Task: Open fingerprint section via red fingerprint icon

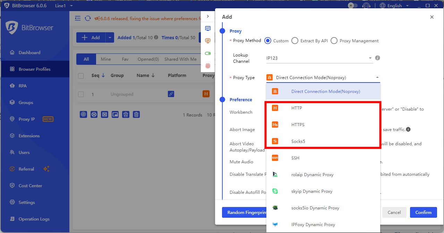Action: [x=208, y=66]
